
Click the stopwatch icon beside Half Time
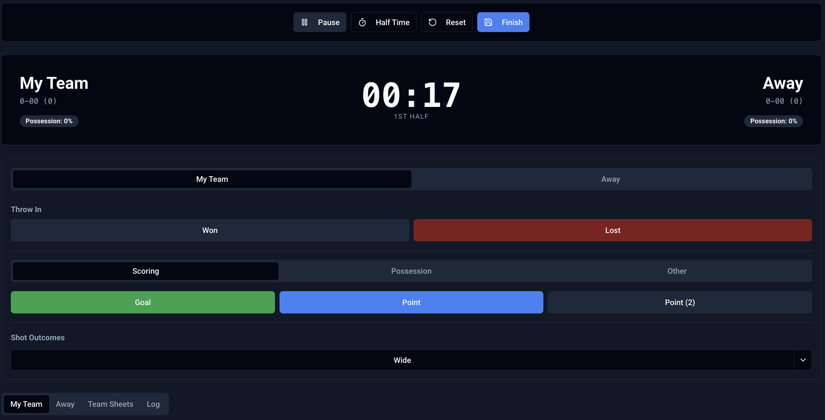[x=362, y=22]
